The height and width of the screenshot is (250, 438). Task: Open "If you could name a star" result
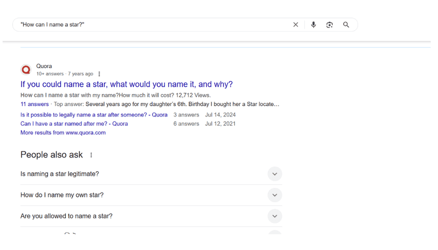(126, 84)
